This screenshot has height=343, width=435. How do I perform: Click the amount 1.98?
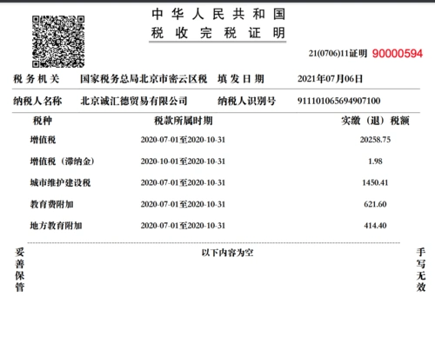(x=375, y=162)
